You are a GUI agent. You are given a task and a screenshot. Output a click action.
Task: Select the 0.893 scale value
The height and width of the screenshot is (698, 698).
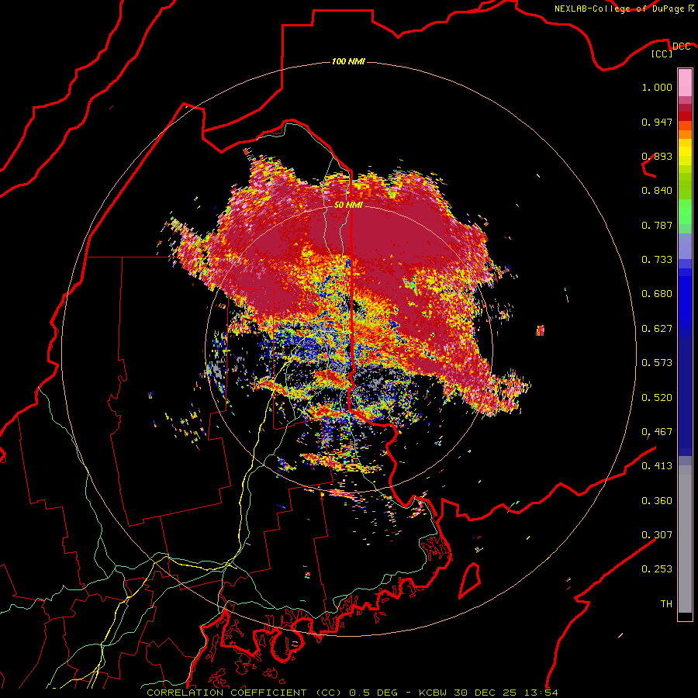657,156
